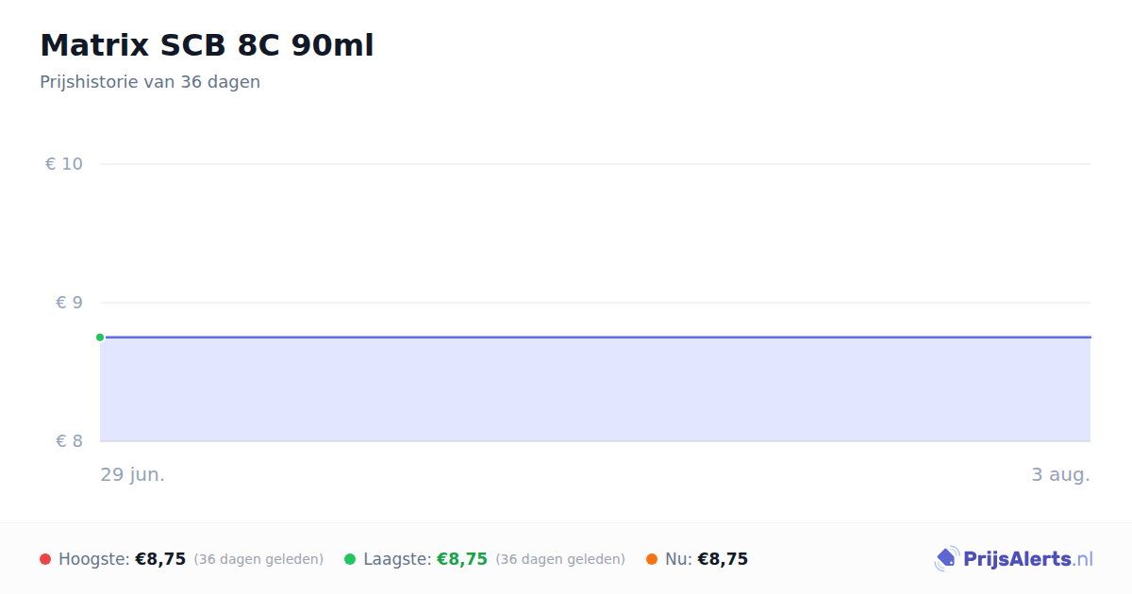Click the red Hoogste legend dot
1132x594 pixels.
point(45,559)
